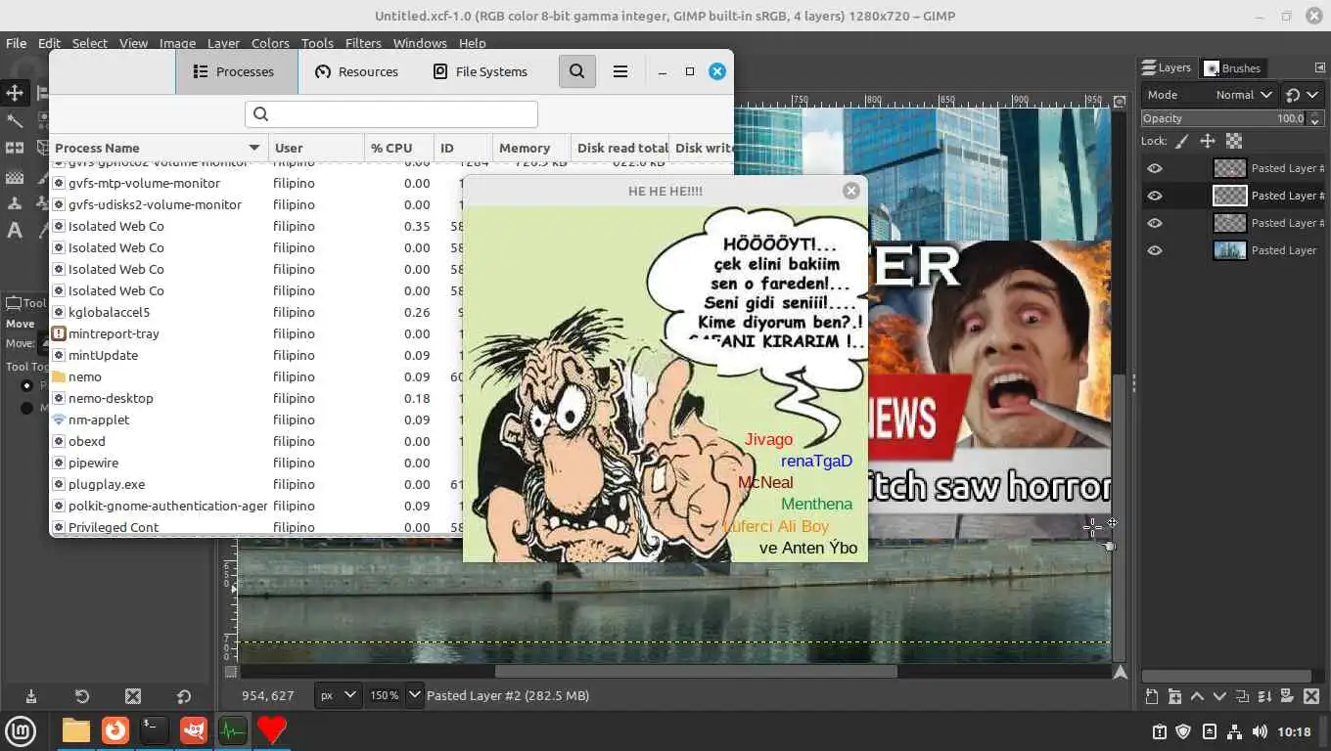The width and height of the screenshot is (1331, 751).
Task: Select the Processes tab
Action: click(237, 71)
